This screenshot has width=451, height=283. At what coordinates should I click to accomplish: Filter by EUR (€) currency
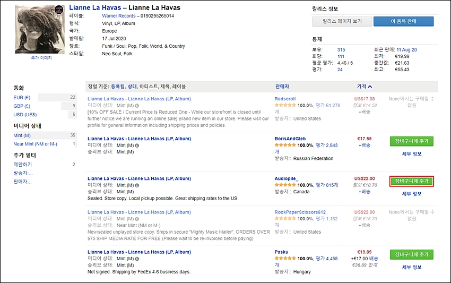click(22, 98)
